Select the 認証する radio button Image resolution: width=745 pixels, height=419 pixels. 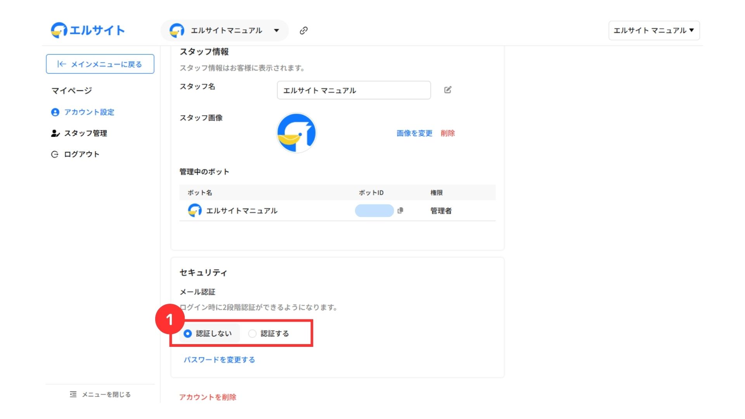[x=252, y=334]
